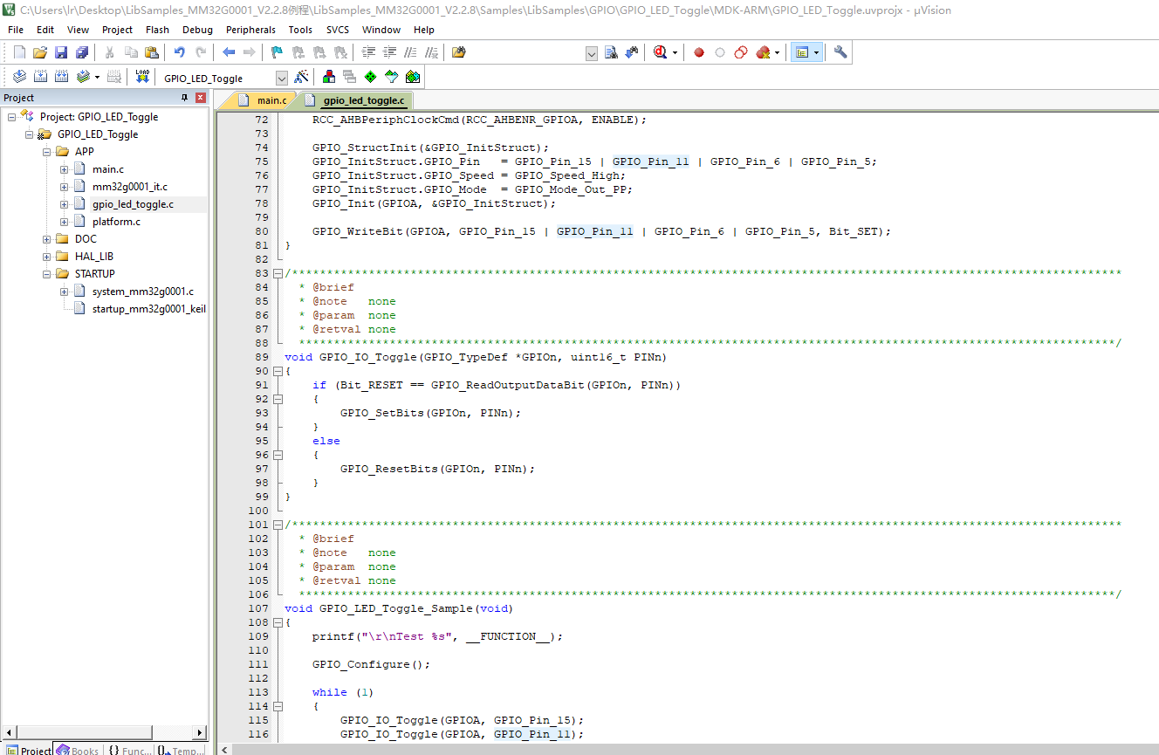Select mm32g0001_it.c in the project tree
The height and width of the screenshot is (755, 1159).
pyautogui.click(x=130, y=187)
